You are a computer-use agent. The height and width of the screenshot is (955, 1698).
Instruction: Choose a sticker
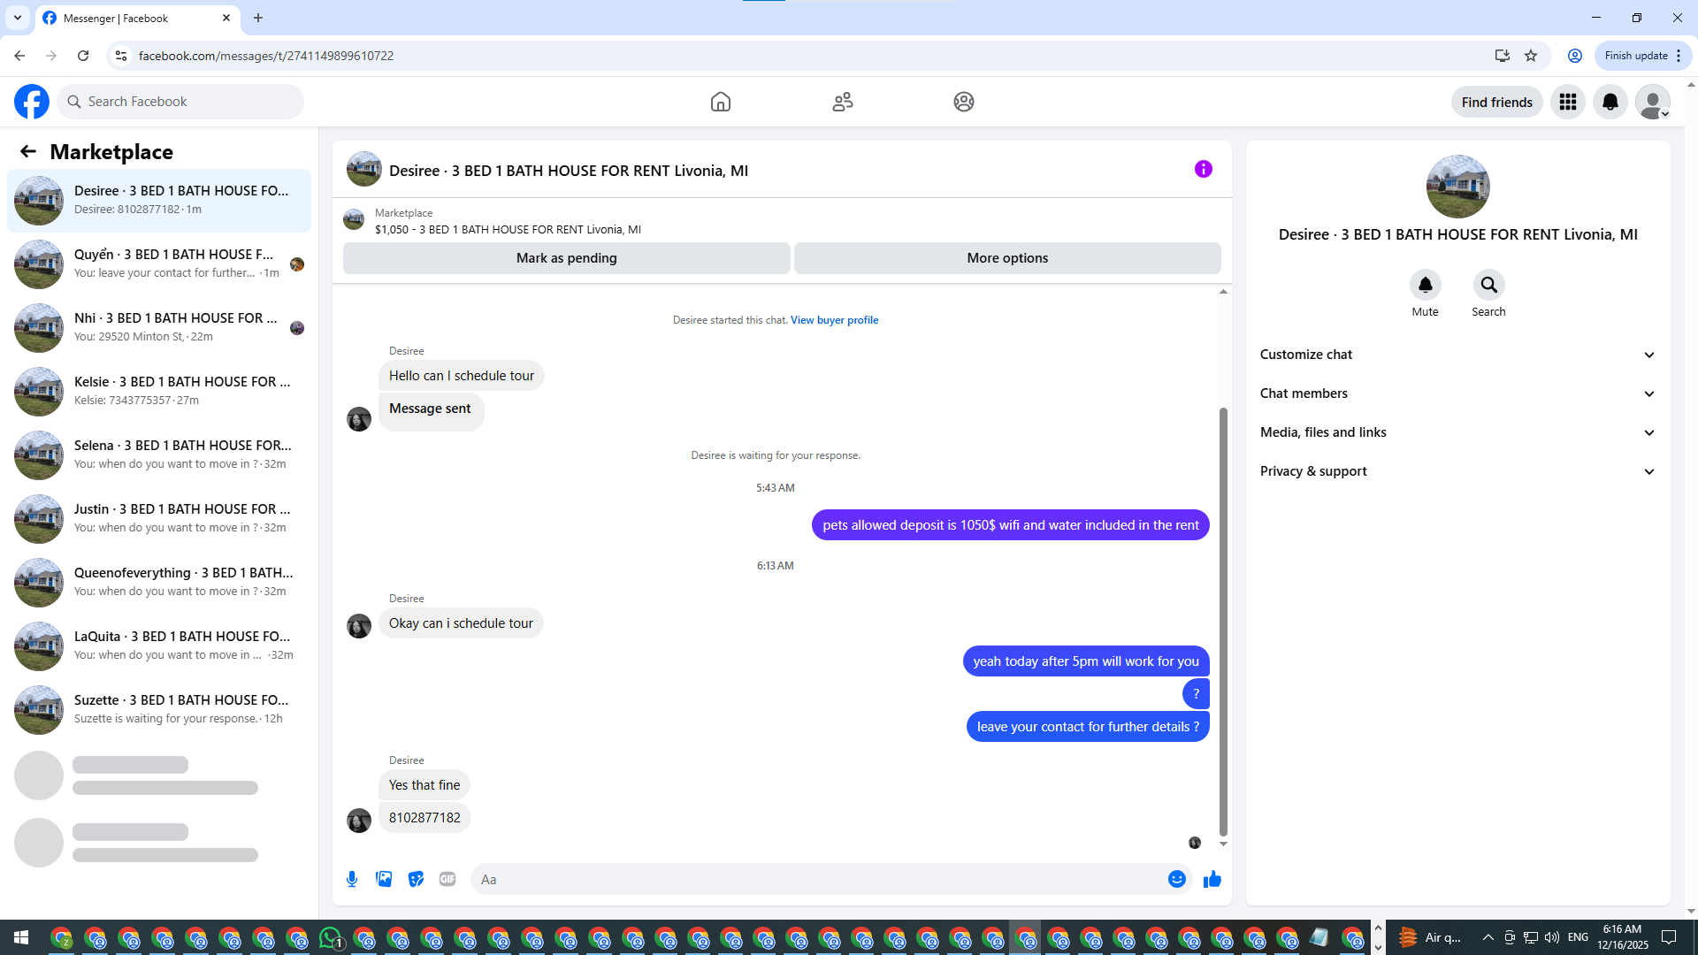(416, 879)
